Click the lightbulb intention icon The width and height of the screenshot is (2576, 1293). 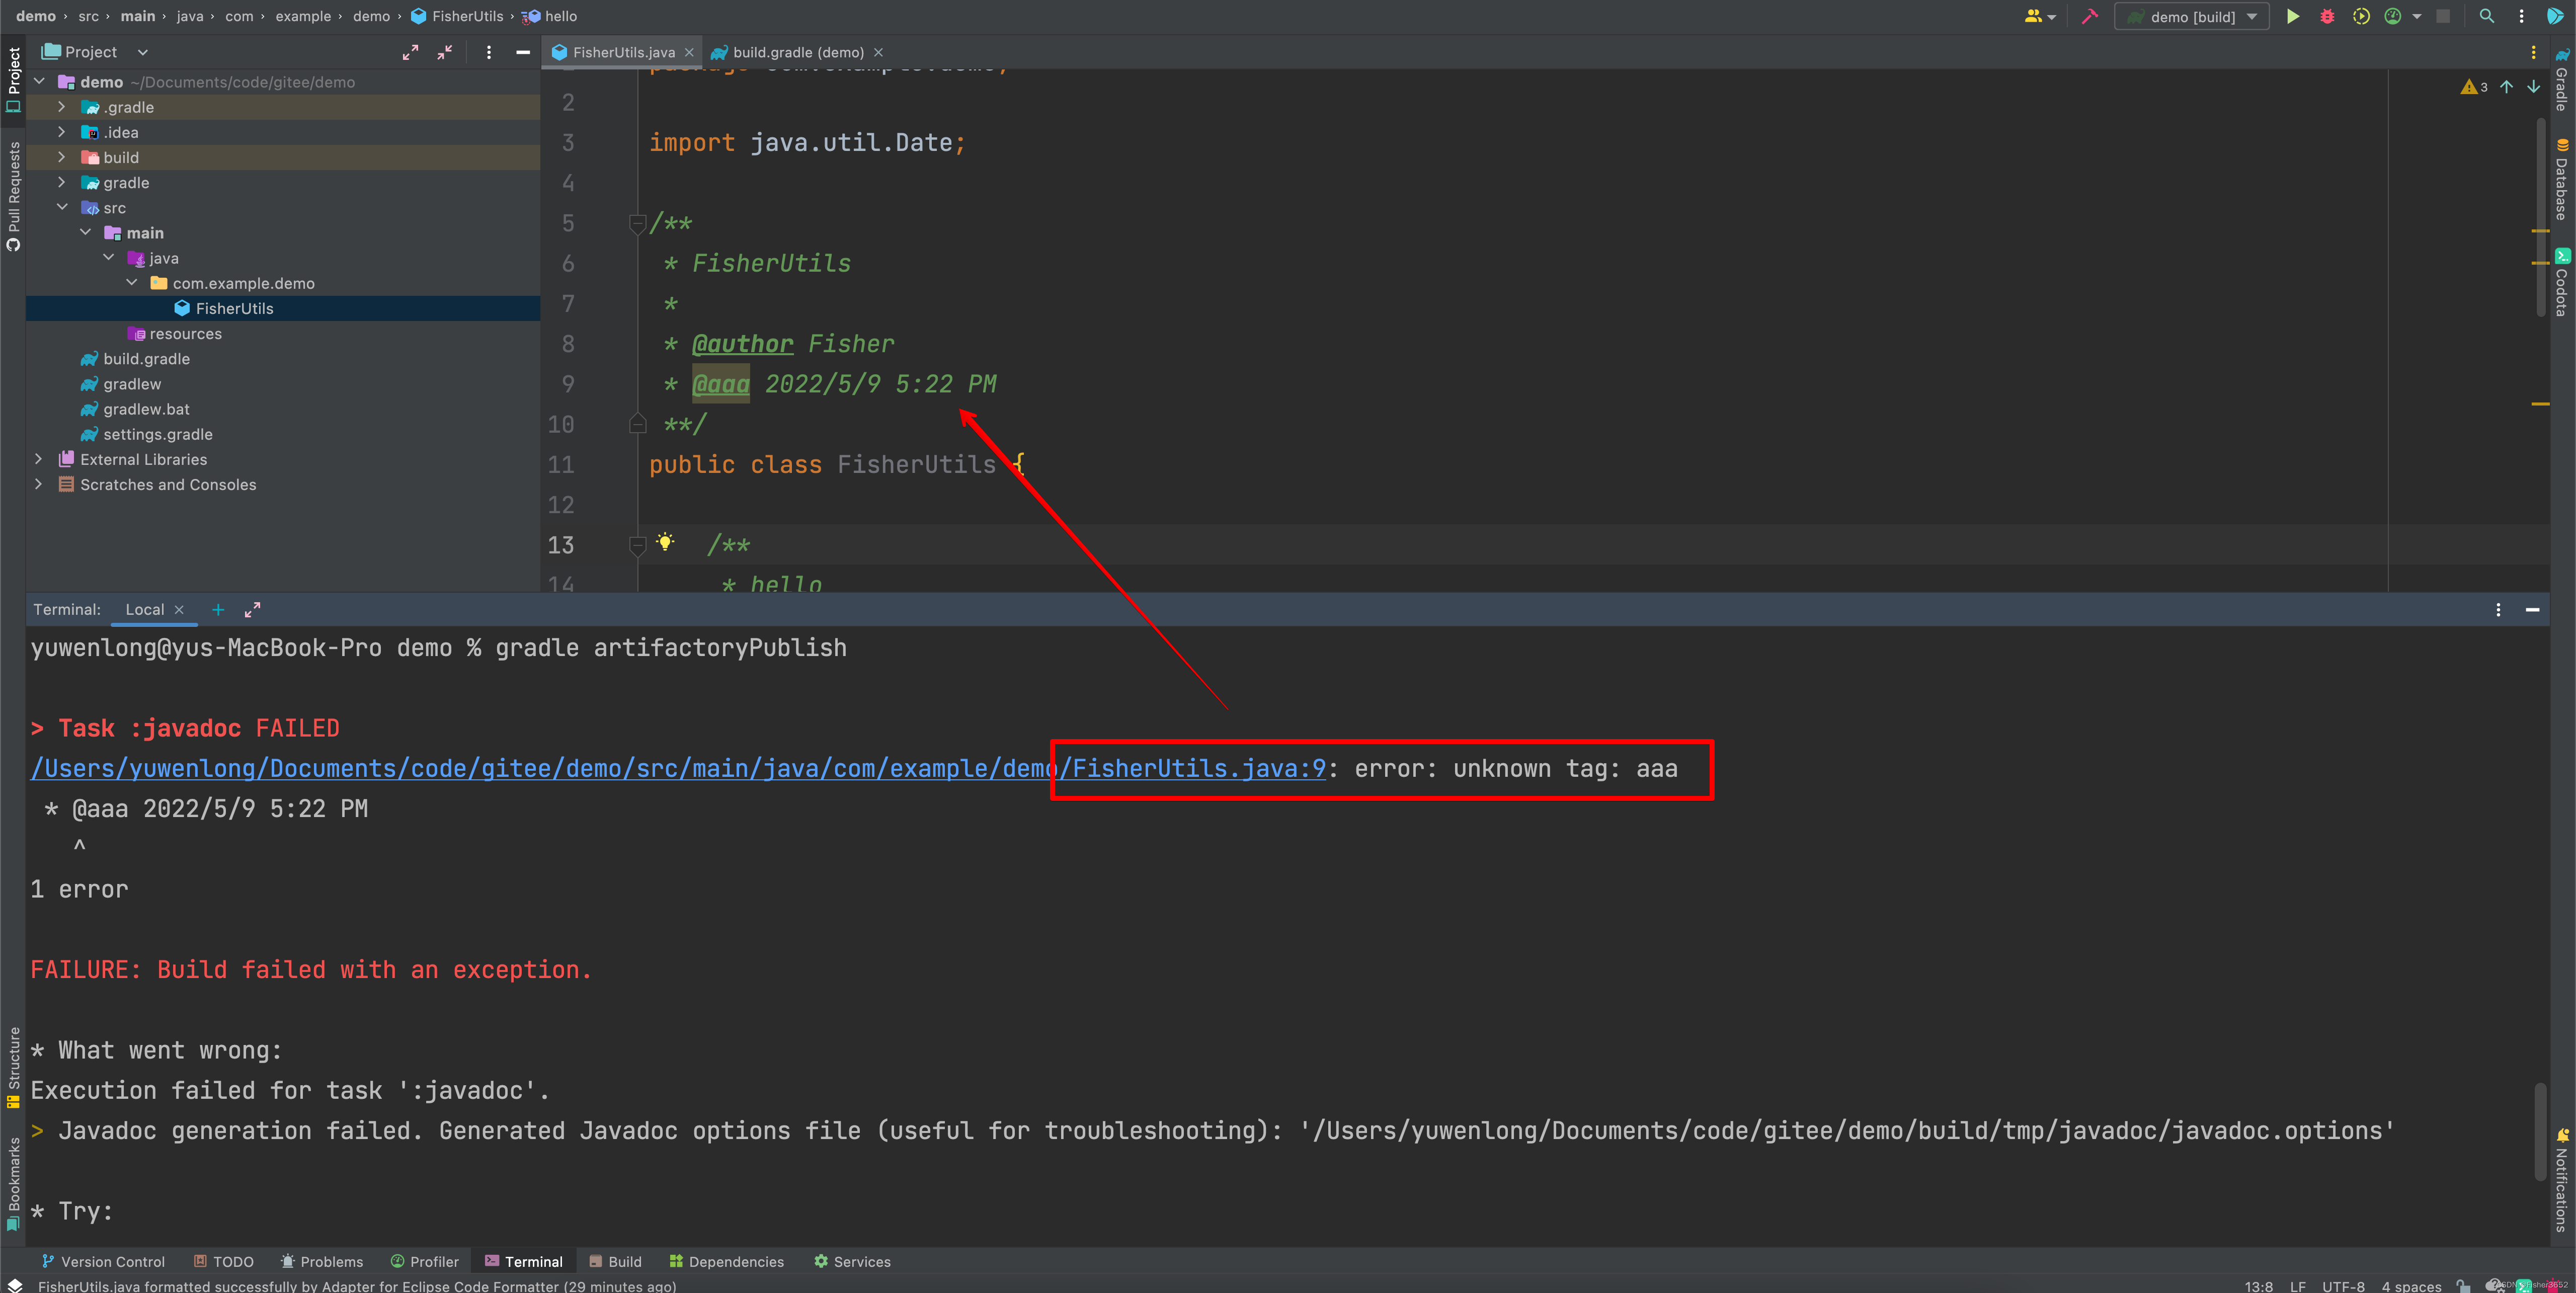pyautogui.click(x=665, y=542)
